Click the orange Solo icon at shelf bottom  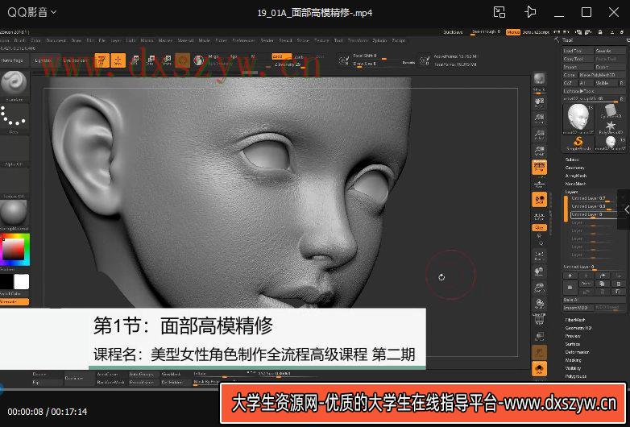[x=539, y=368]
